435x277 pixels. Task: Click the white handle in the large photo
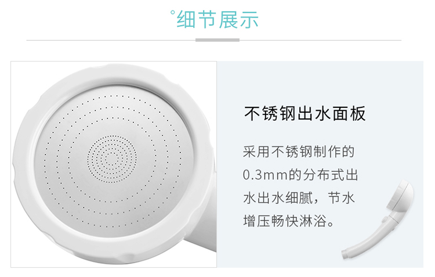[202, 239]
